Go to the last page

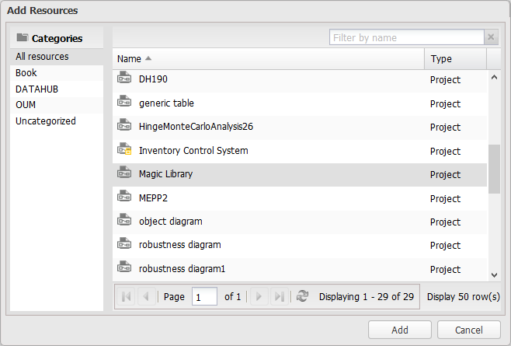click(x=280, y=296)
